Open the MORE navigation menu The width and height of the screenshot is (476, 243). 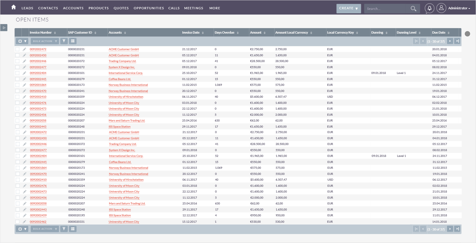[215, 8]
